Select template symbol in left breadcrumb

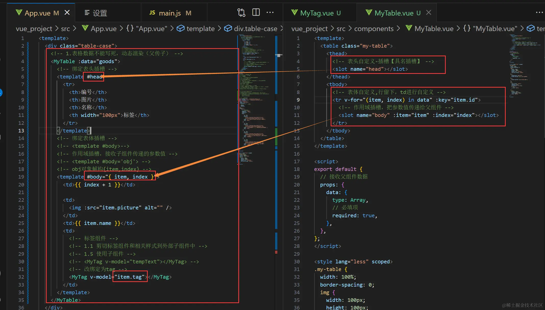[201, 29]
